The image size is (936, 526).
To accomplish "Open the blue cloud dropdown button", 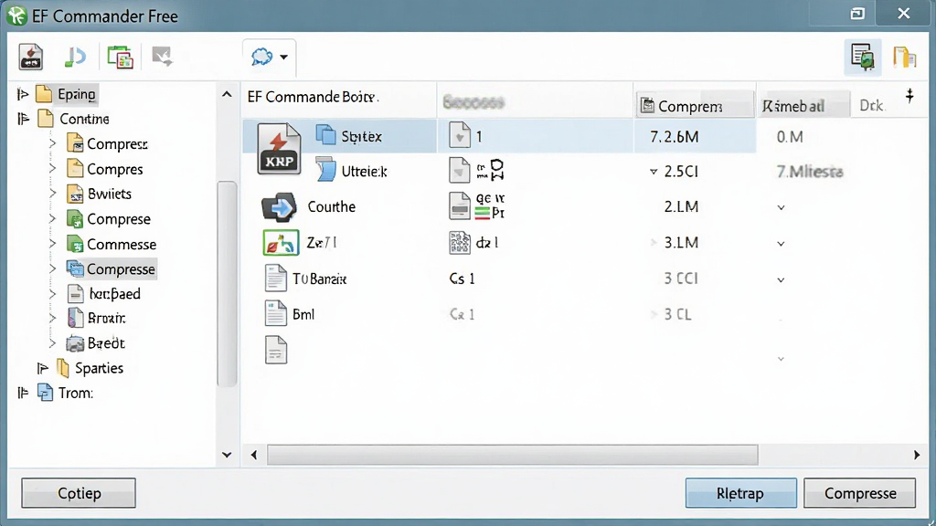I will coord(270,58).
